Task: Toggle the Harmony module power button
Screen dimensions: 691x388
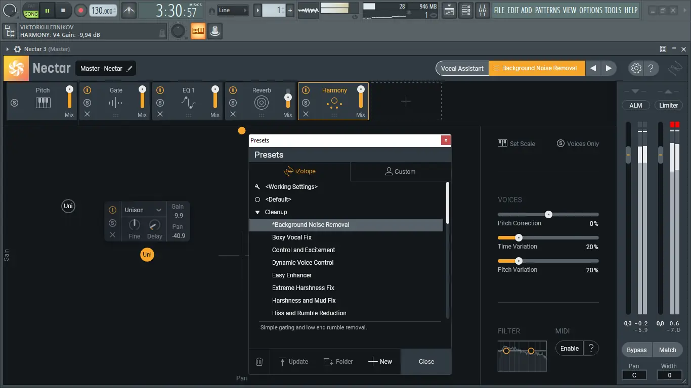Action: point(306,90)
